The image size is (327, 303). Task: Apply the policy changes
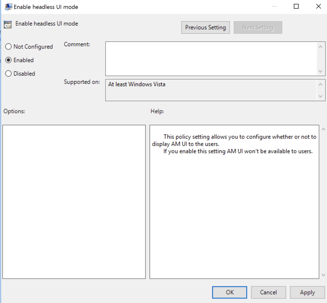coord(307,292)
